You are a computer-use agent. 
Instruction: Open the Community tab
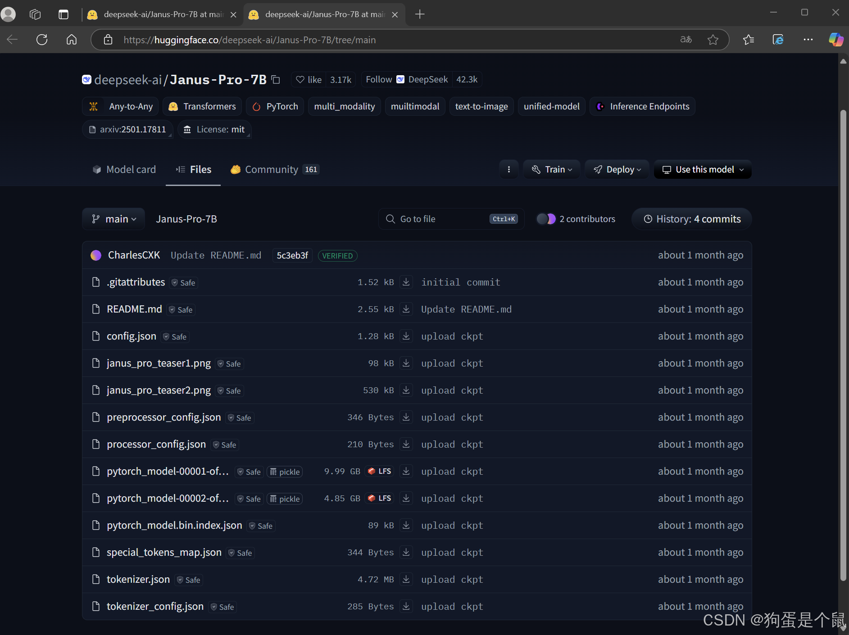tap(275, 169)
